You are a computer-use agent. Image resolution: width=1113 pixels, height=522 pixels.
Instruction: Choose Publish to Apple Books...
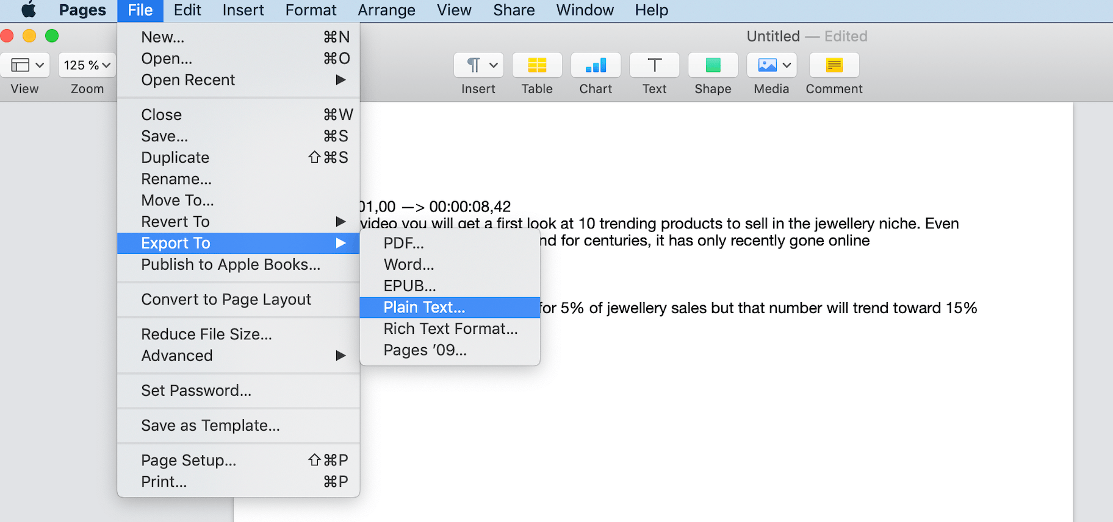tap(238, 264)
